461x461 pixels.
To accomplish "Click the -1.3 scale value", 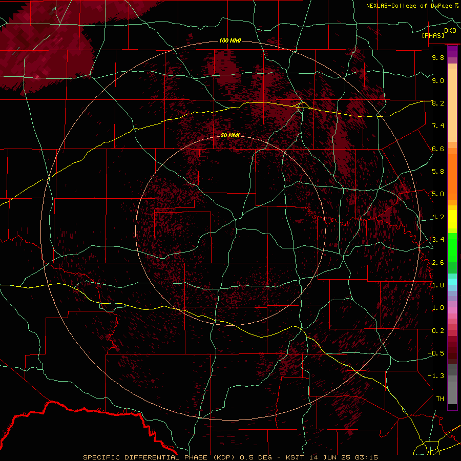I will coord(436,376).
